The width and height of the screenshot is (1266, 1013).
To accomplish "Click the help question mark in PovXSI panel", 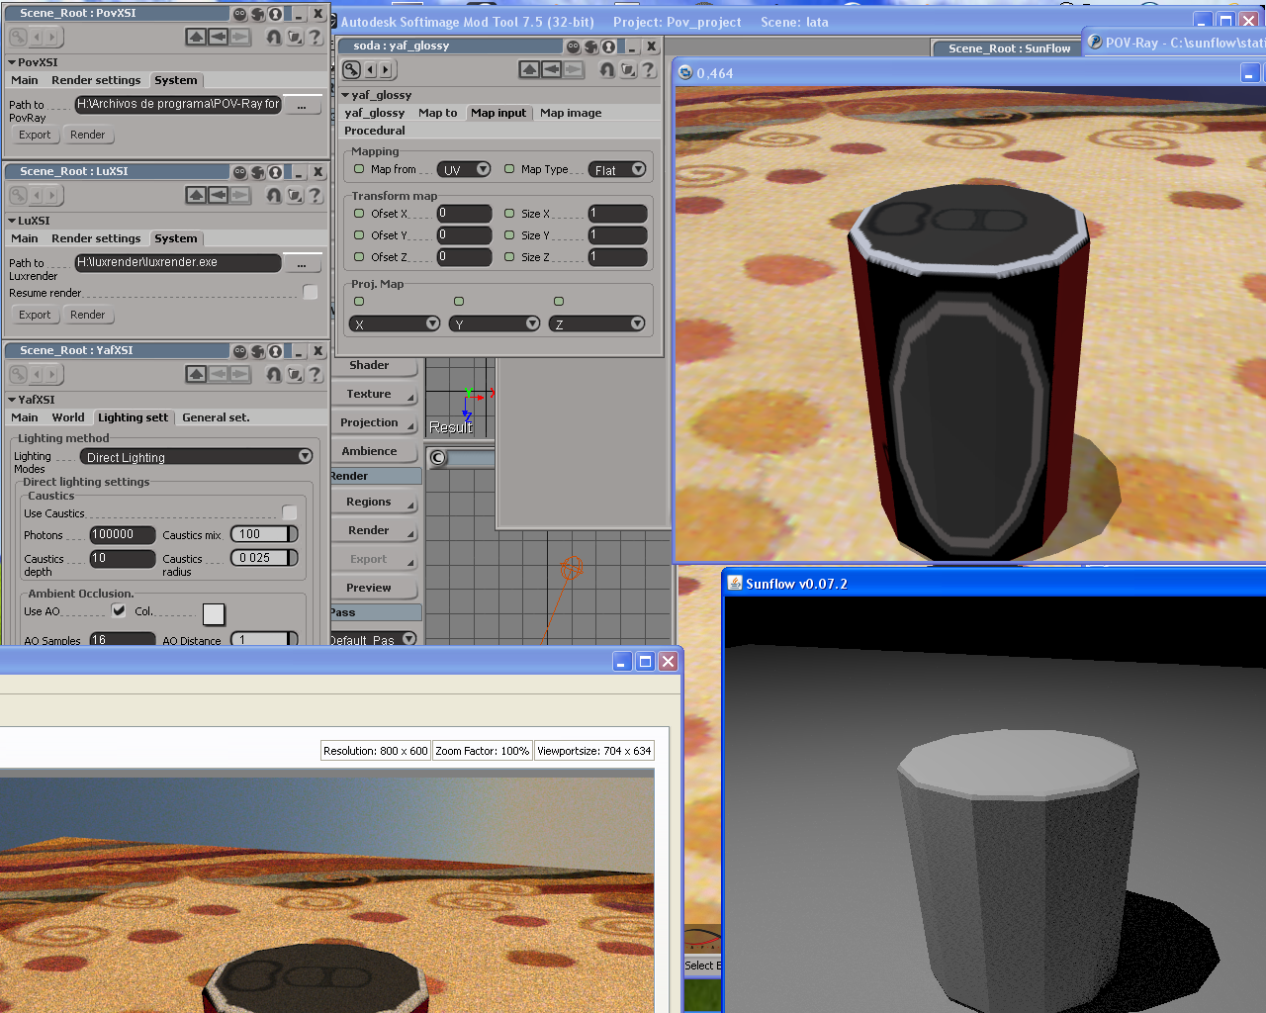I will [x=316, y=37].
